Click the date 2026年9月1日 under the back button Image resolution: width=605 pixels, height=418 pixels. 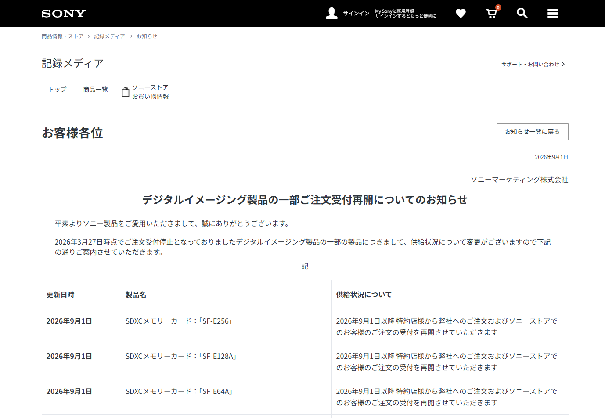tap(551, 157)
